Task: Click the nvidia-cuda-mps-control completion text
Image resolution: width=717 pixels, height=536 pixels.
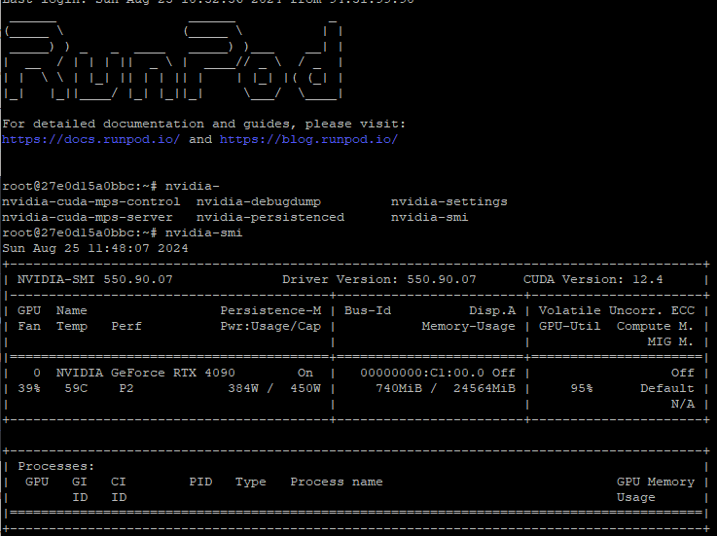Action: pyautogui.click(x=91, y=201)
